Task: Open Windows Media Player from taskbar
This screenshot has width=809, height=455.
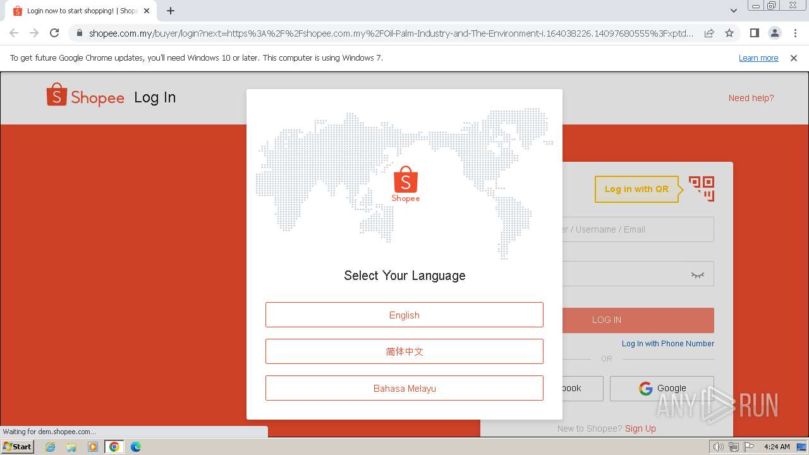Action: tap(93, 447)
